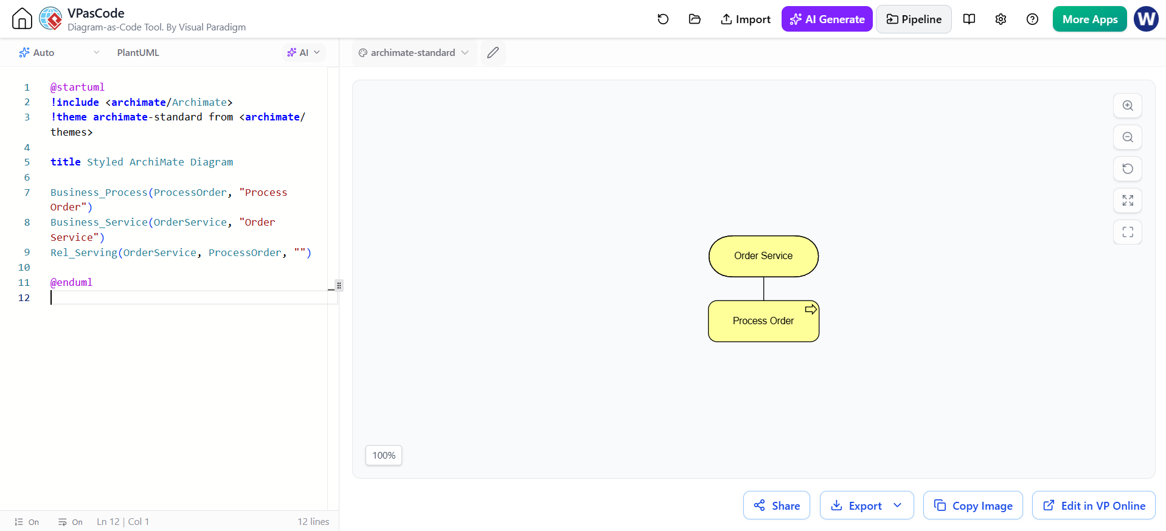Open settings gear icon

click(1001, 19)
